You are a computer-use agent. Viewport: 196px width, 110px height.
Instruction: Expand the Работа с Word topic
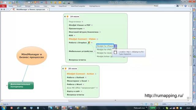click(83, 84)
